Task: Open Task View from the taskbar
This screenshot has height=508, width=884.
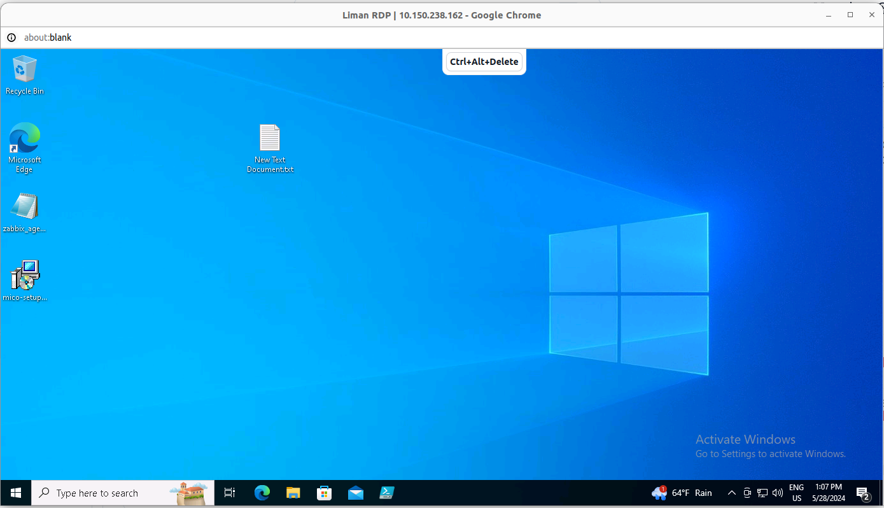Action: point(230,493)
